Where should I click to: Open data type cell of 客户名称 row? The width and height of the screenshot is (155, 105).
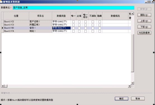(61, 22)
